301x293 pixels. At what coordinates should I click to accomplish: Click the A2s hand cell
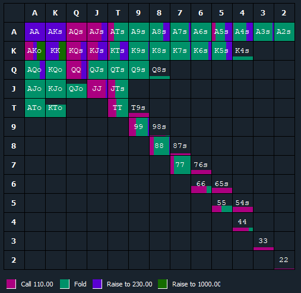tap(284, 31)
